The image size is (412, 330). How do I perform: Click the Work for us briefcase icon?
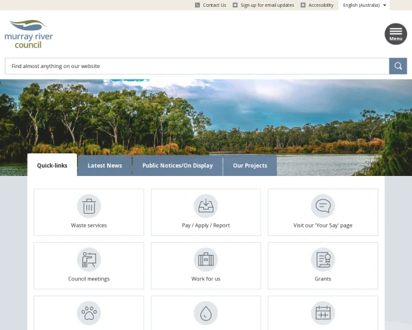205,259
